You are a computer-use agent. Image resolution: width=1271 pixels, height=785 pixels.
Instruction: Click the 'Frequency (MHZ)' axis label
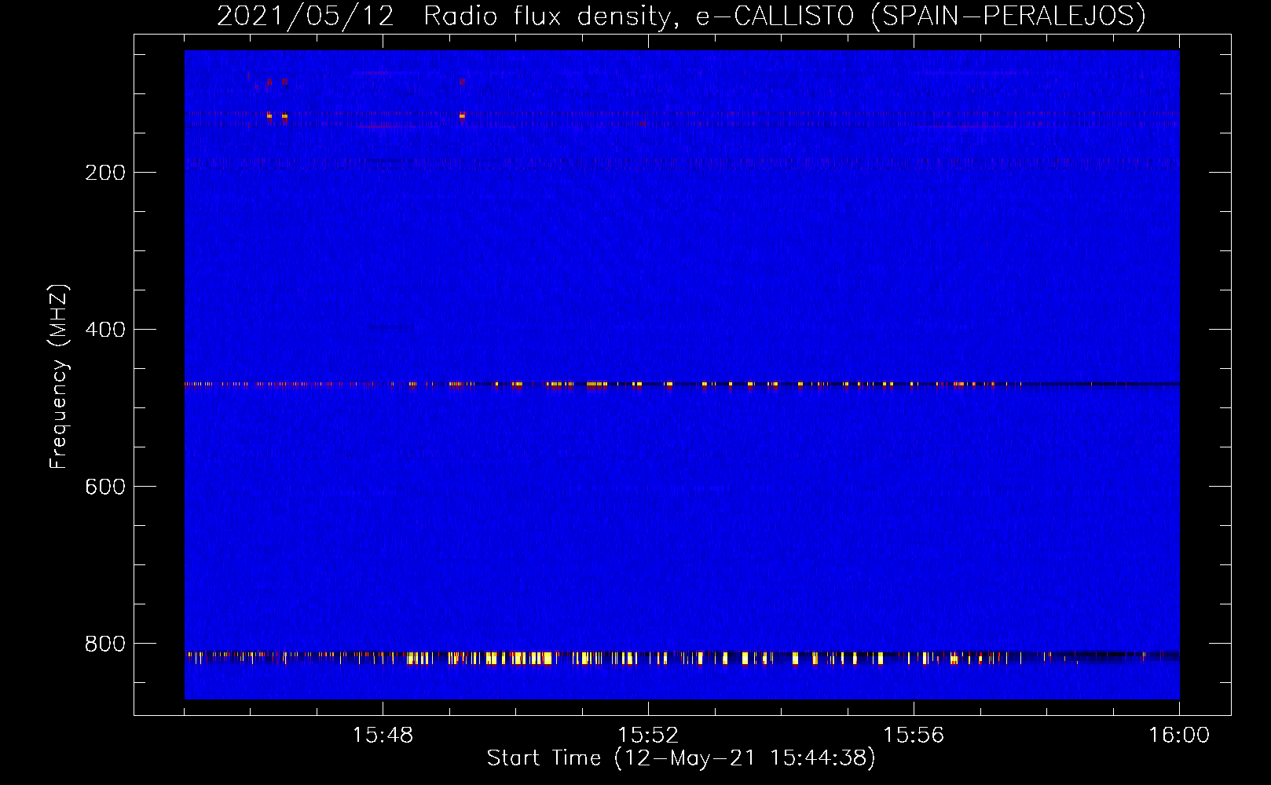point(59,376)
